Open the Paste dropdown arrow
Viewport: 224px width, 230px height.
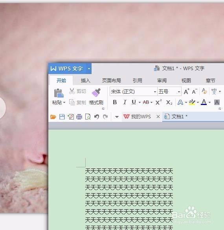click(64, 102)
